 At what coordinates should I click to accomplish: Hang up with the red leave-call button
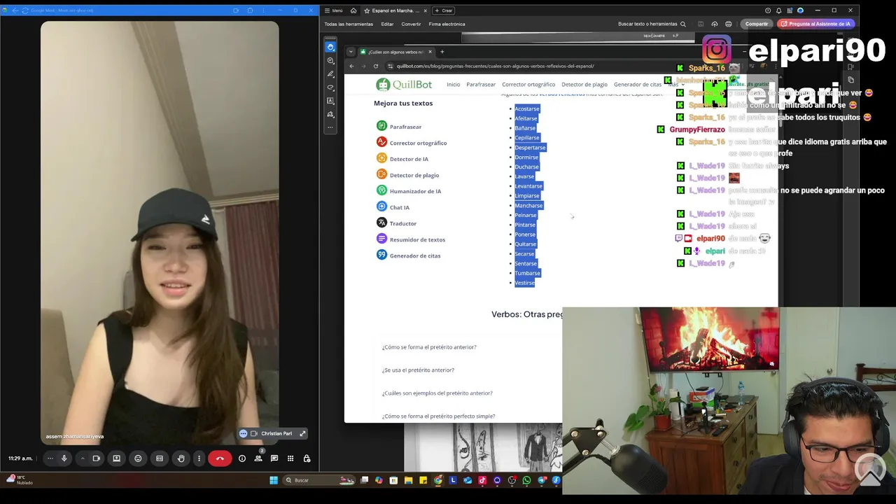[220, 458]
